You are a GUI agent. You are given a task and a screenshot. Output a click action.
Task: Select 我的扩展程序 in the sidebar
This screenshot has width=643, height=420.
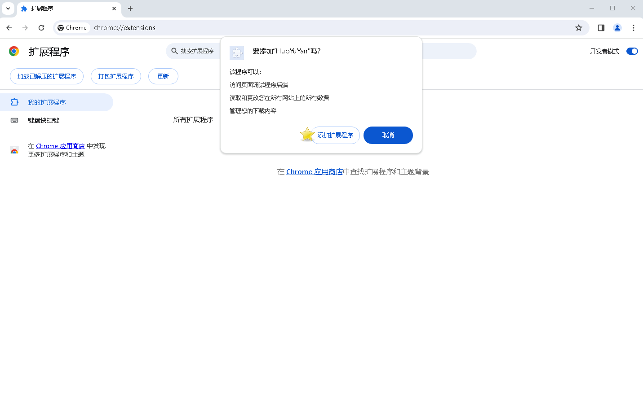(x=57, y=102)
